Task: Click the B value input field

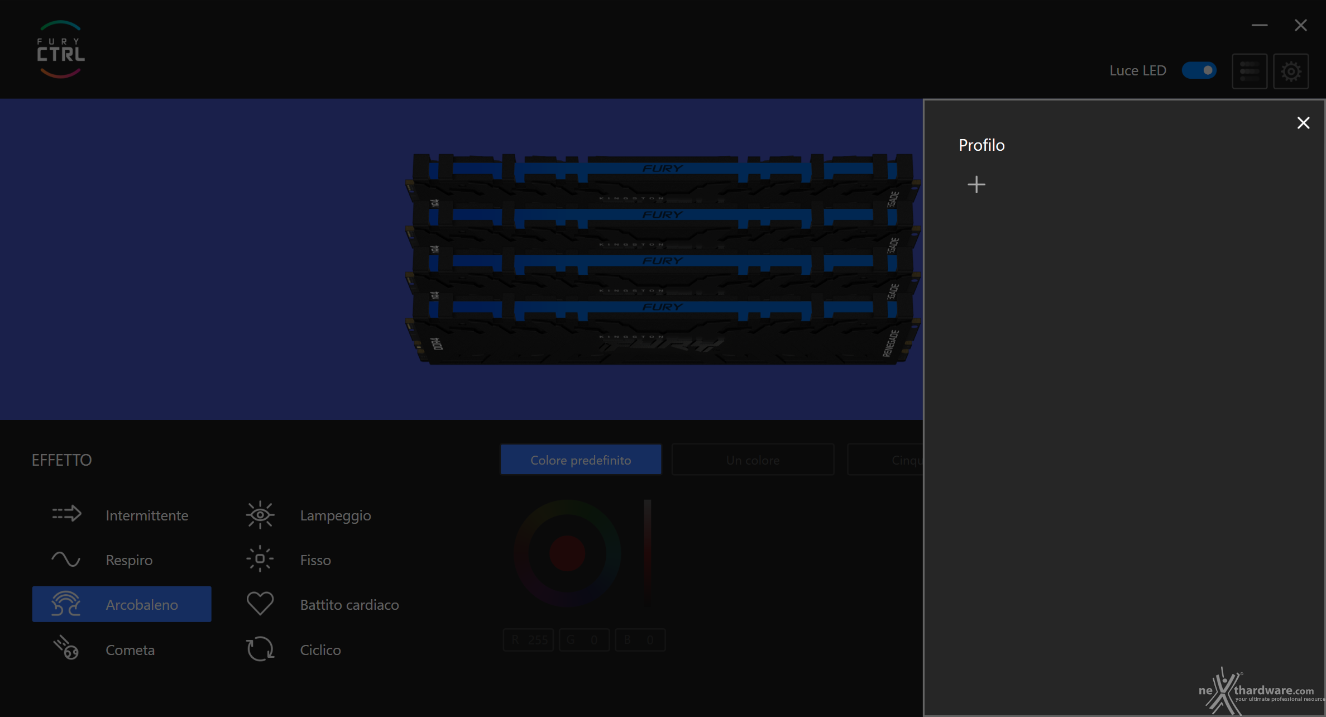Action: tap(640, 639)
